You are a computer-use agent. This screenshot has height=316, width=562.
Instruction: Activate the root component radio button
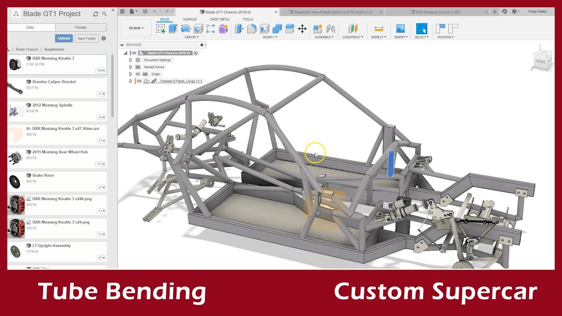[196, 53]
